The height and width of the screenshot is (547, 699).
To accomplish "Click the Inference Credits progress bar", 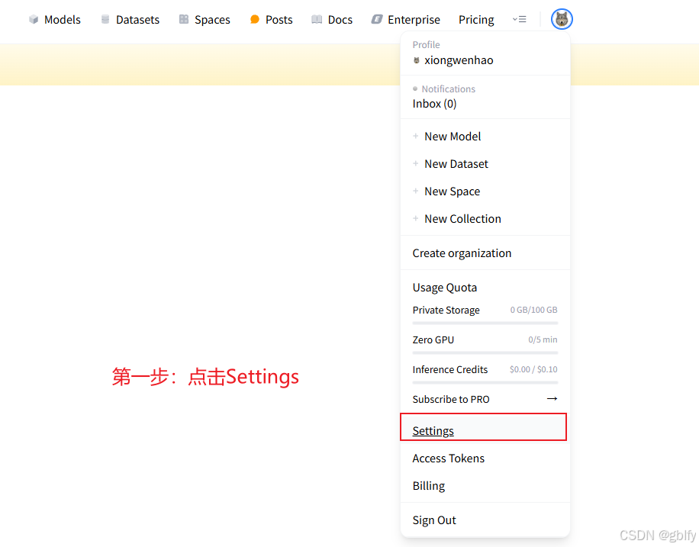I will pyautogui.click(x=485, y=382).
